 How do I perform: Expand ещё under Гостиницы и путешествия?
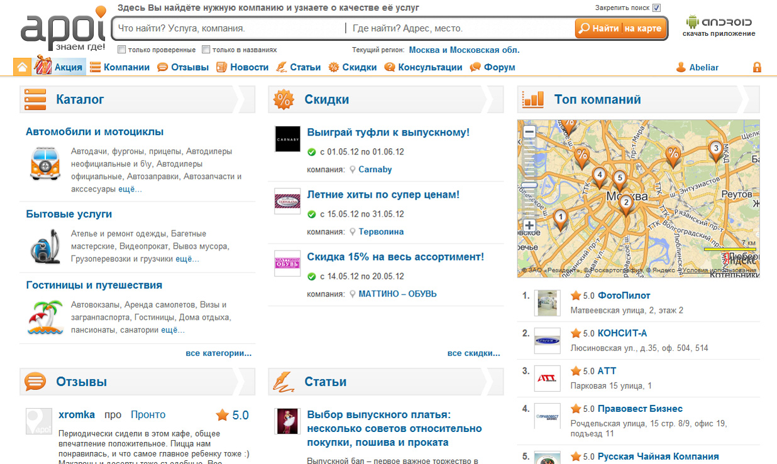173,330
